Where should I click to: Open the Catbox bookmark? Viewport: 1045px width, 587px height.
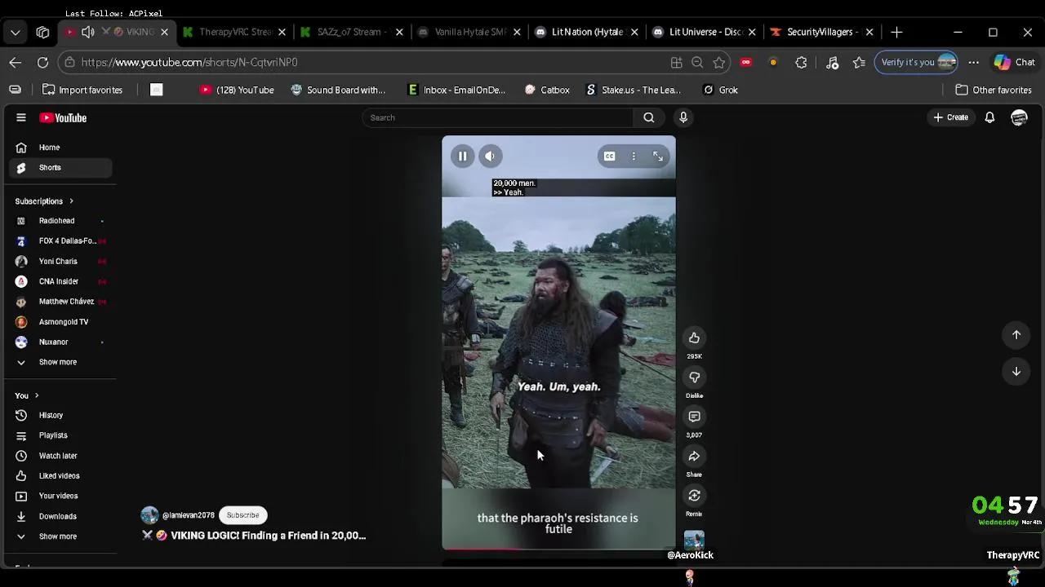[x=547, y=90]
